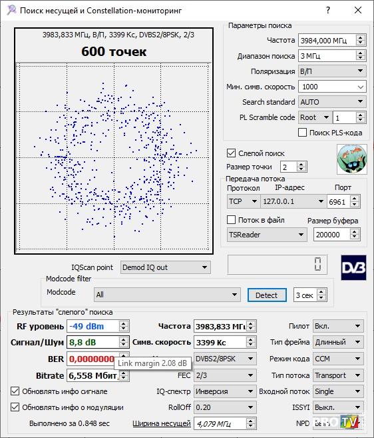Click the Detect button

[x=267, y=295]
